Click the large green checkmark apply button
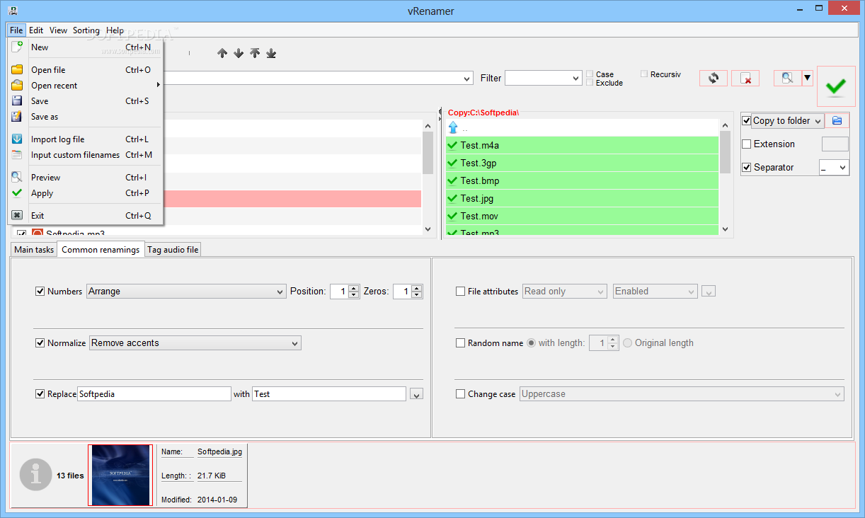 pos(836,86)
